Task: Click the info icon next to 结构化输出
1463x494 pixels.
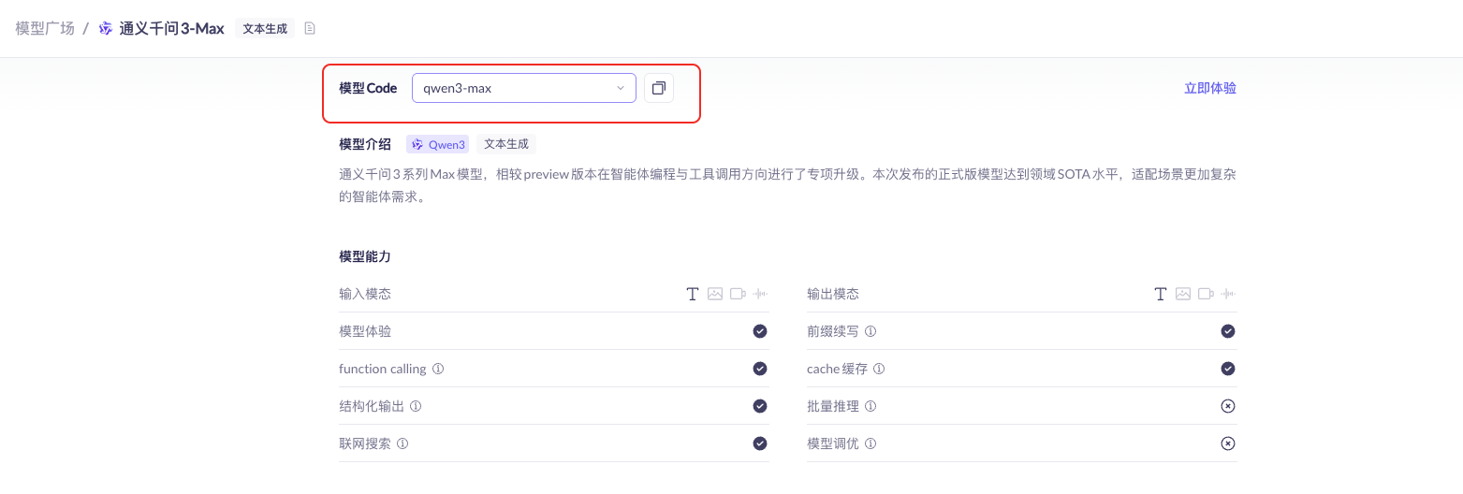Action: [x=416, y=406]
